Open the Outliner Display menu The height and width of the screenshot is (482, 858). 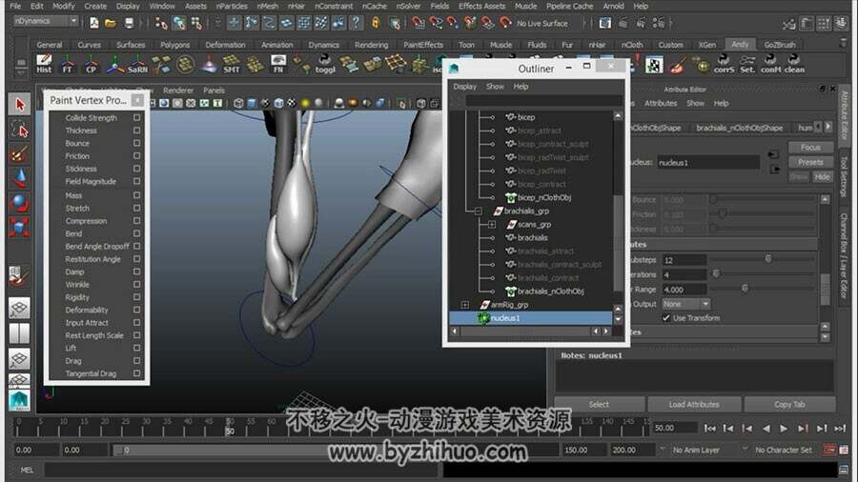click(464, 87)
